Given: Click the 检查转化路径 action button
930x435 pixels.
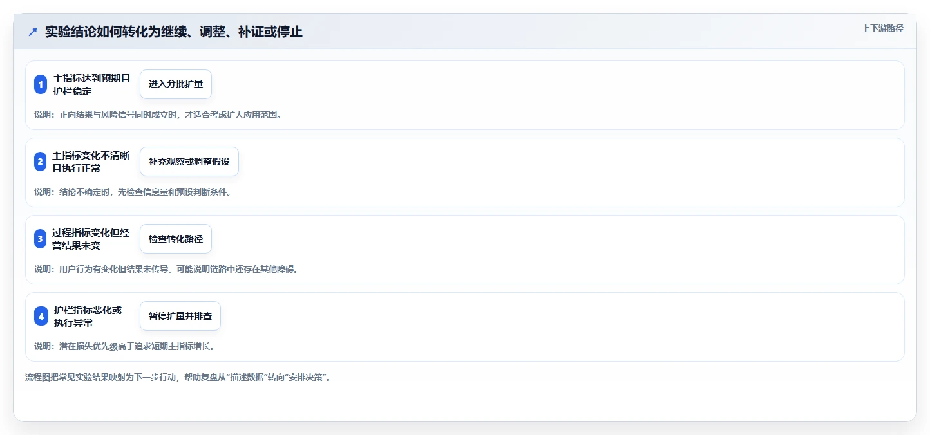Looking at the screenshot, I should tap(176, 239).
